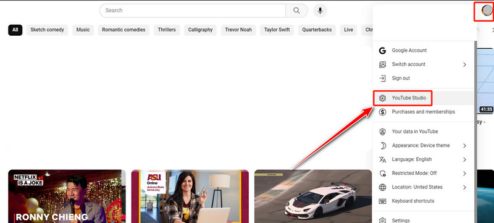This screenshot has width=494, height=223.
Task: Open the profile avatar in top corner
Action: pos(487,11)
